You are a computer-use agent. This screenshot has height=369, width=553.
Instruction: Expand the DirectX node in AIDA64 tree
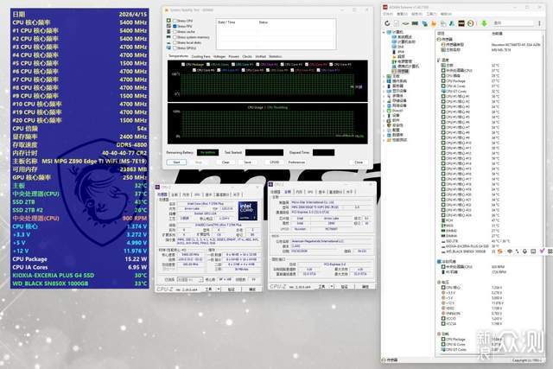click(384, 111)
